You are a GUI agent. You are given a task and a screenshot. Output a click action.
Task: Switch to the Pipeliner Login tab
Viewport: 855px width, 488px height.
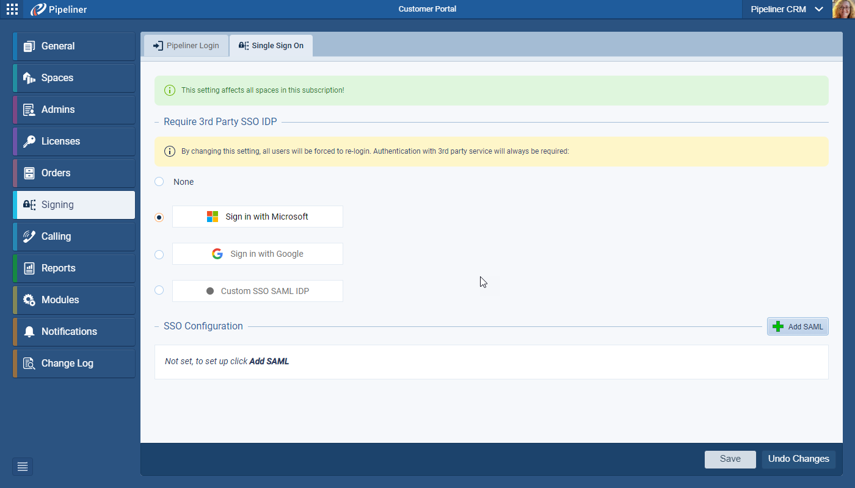[186, 46]
